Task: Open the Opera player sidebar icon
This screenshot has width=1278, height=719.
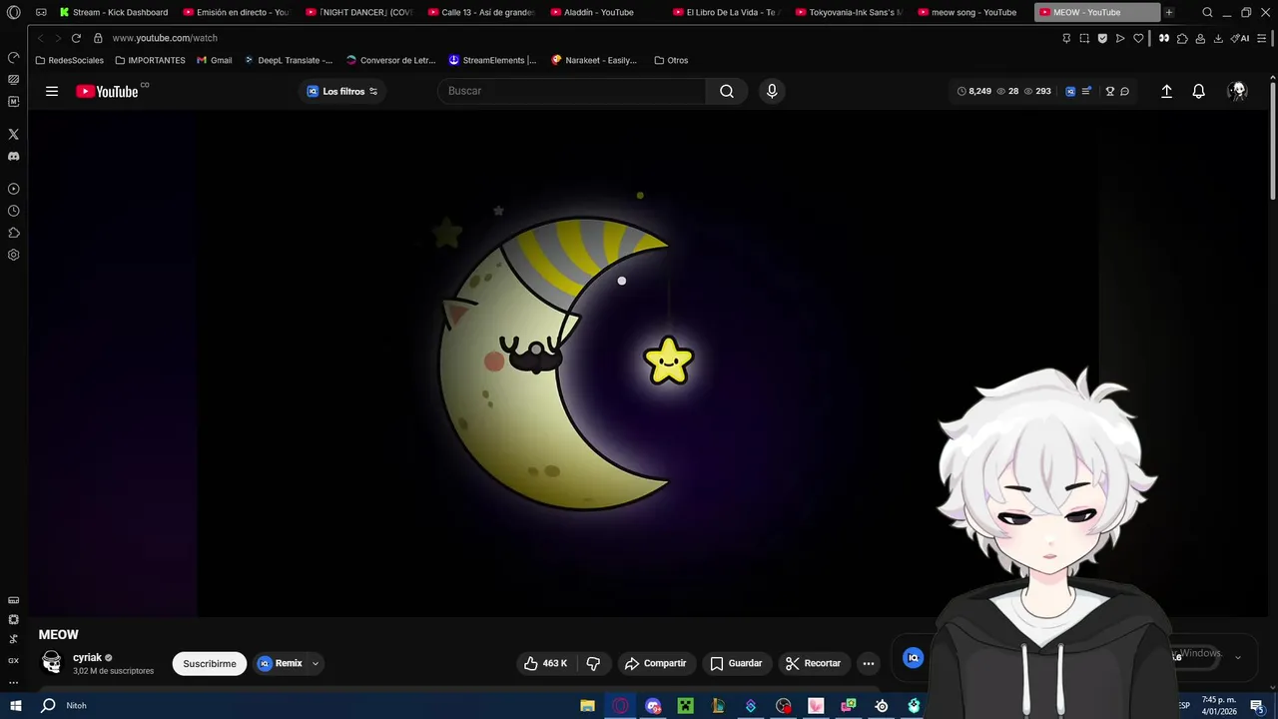Action: (13, 189)
